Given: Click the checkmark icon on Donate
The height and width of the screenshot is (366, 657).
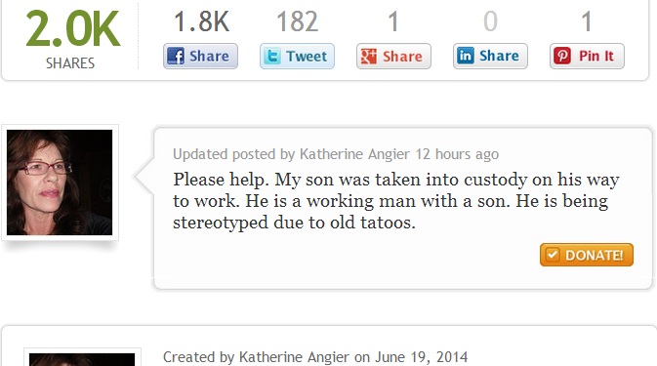Looking at the screenshot, I should coord(553,254).
